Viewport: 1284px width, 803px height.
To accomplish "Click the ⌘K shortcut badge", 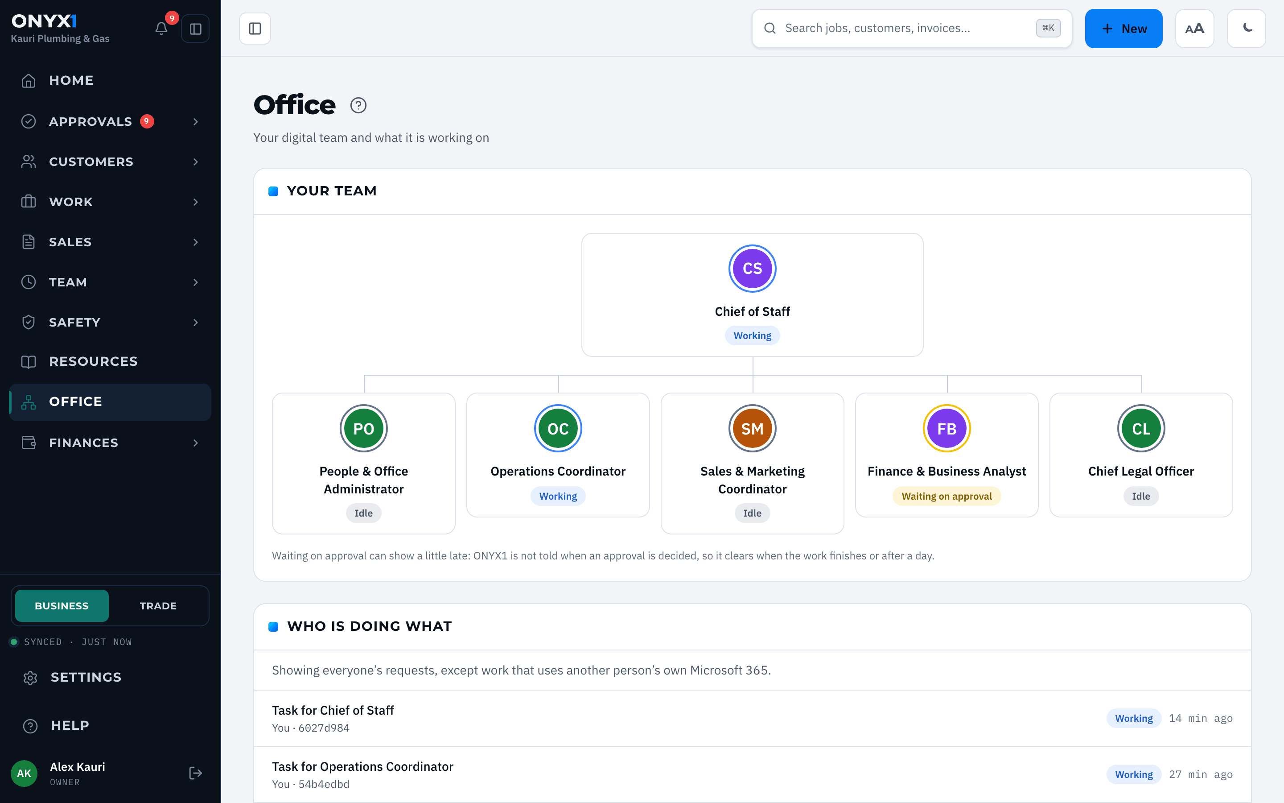I will (1049, 28).
